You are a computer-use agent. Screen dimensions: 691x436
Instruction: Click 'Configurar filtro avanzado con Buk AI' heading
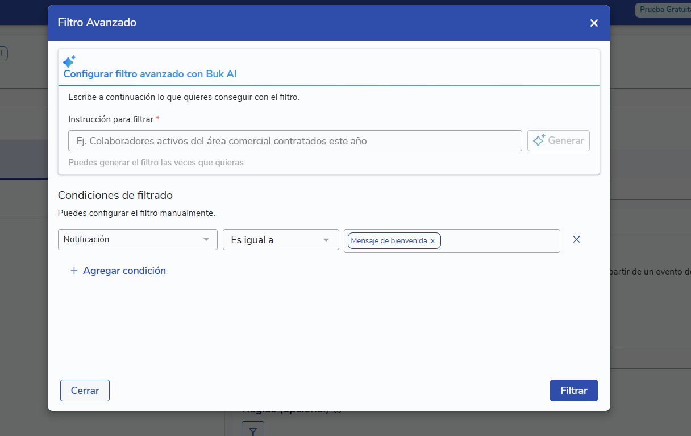(150, 74)
